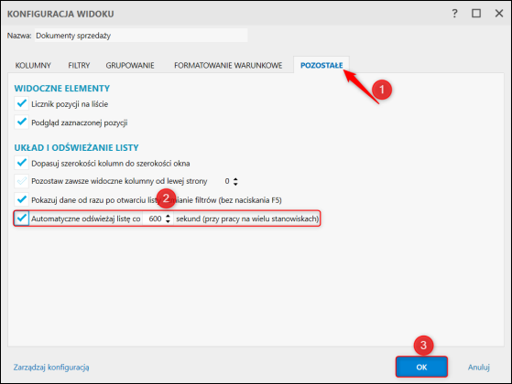Viewport: 512px width, 384px height.
Task: Open the help question mark icon
Action: (x=454, y=14)
